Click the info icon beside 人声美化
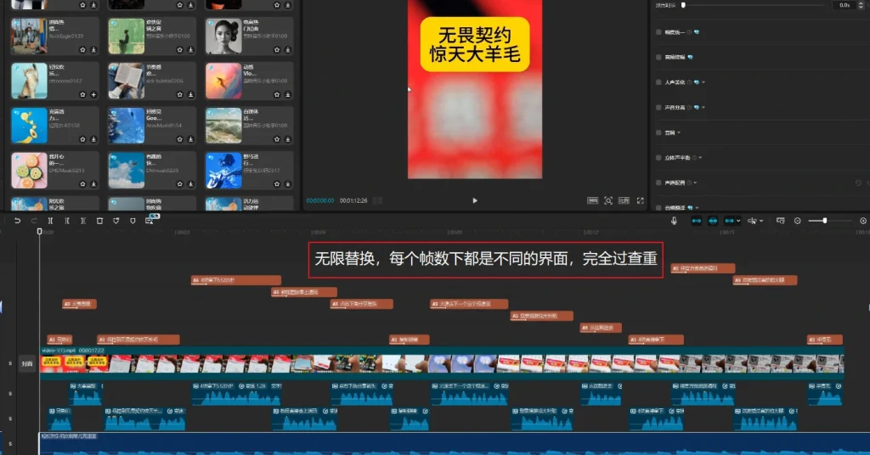 click(690, 82)
